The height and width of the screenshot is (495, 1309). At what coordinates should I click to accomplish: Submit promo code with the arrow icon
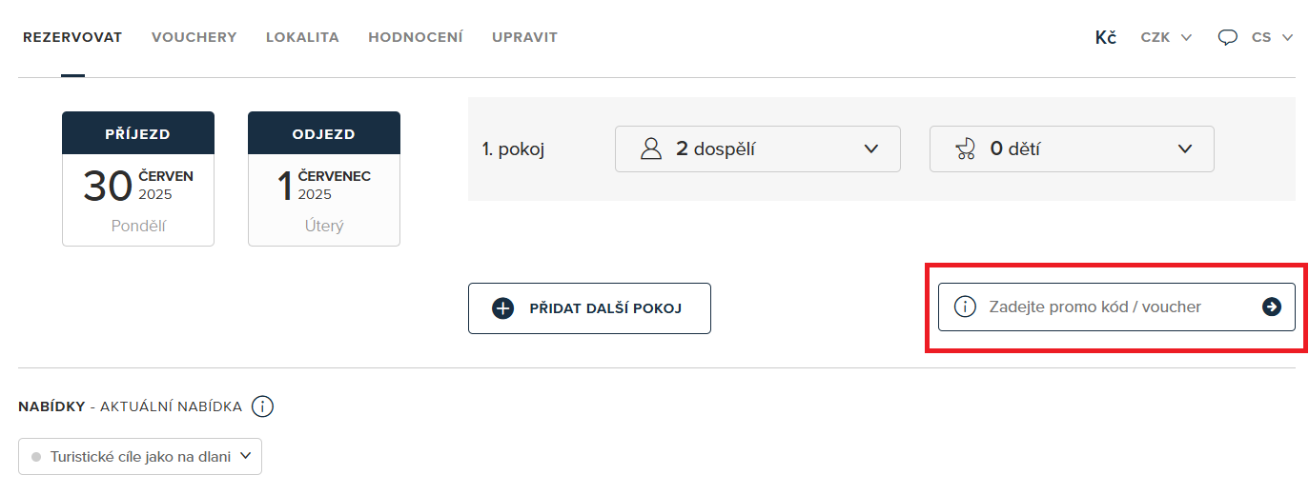[1271, 307]
